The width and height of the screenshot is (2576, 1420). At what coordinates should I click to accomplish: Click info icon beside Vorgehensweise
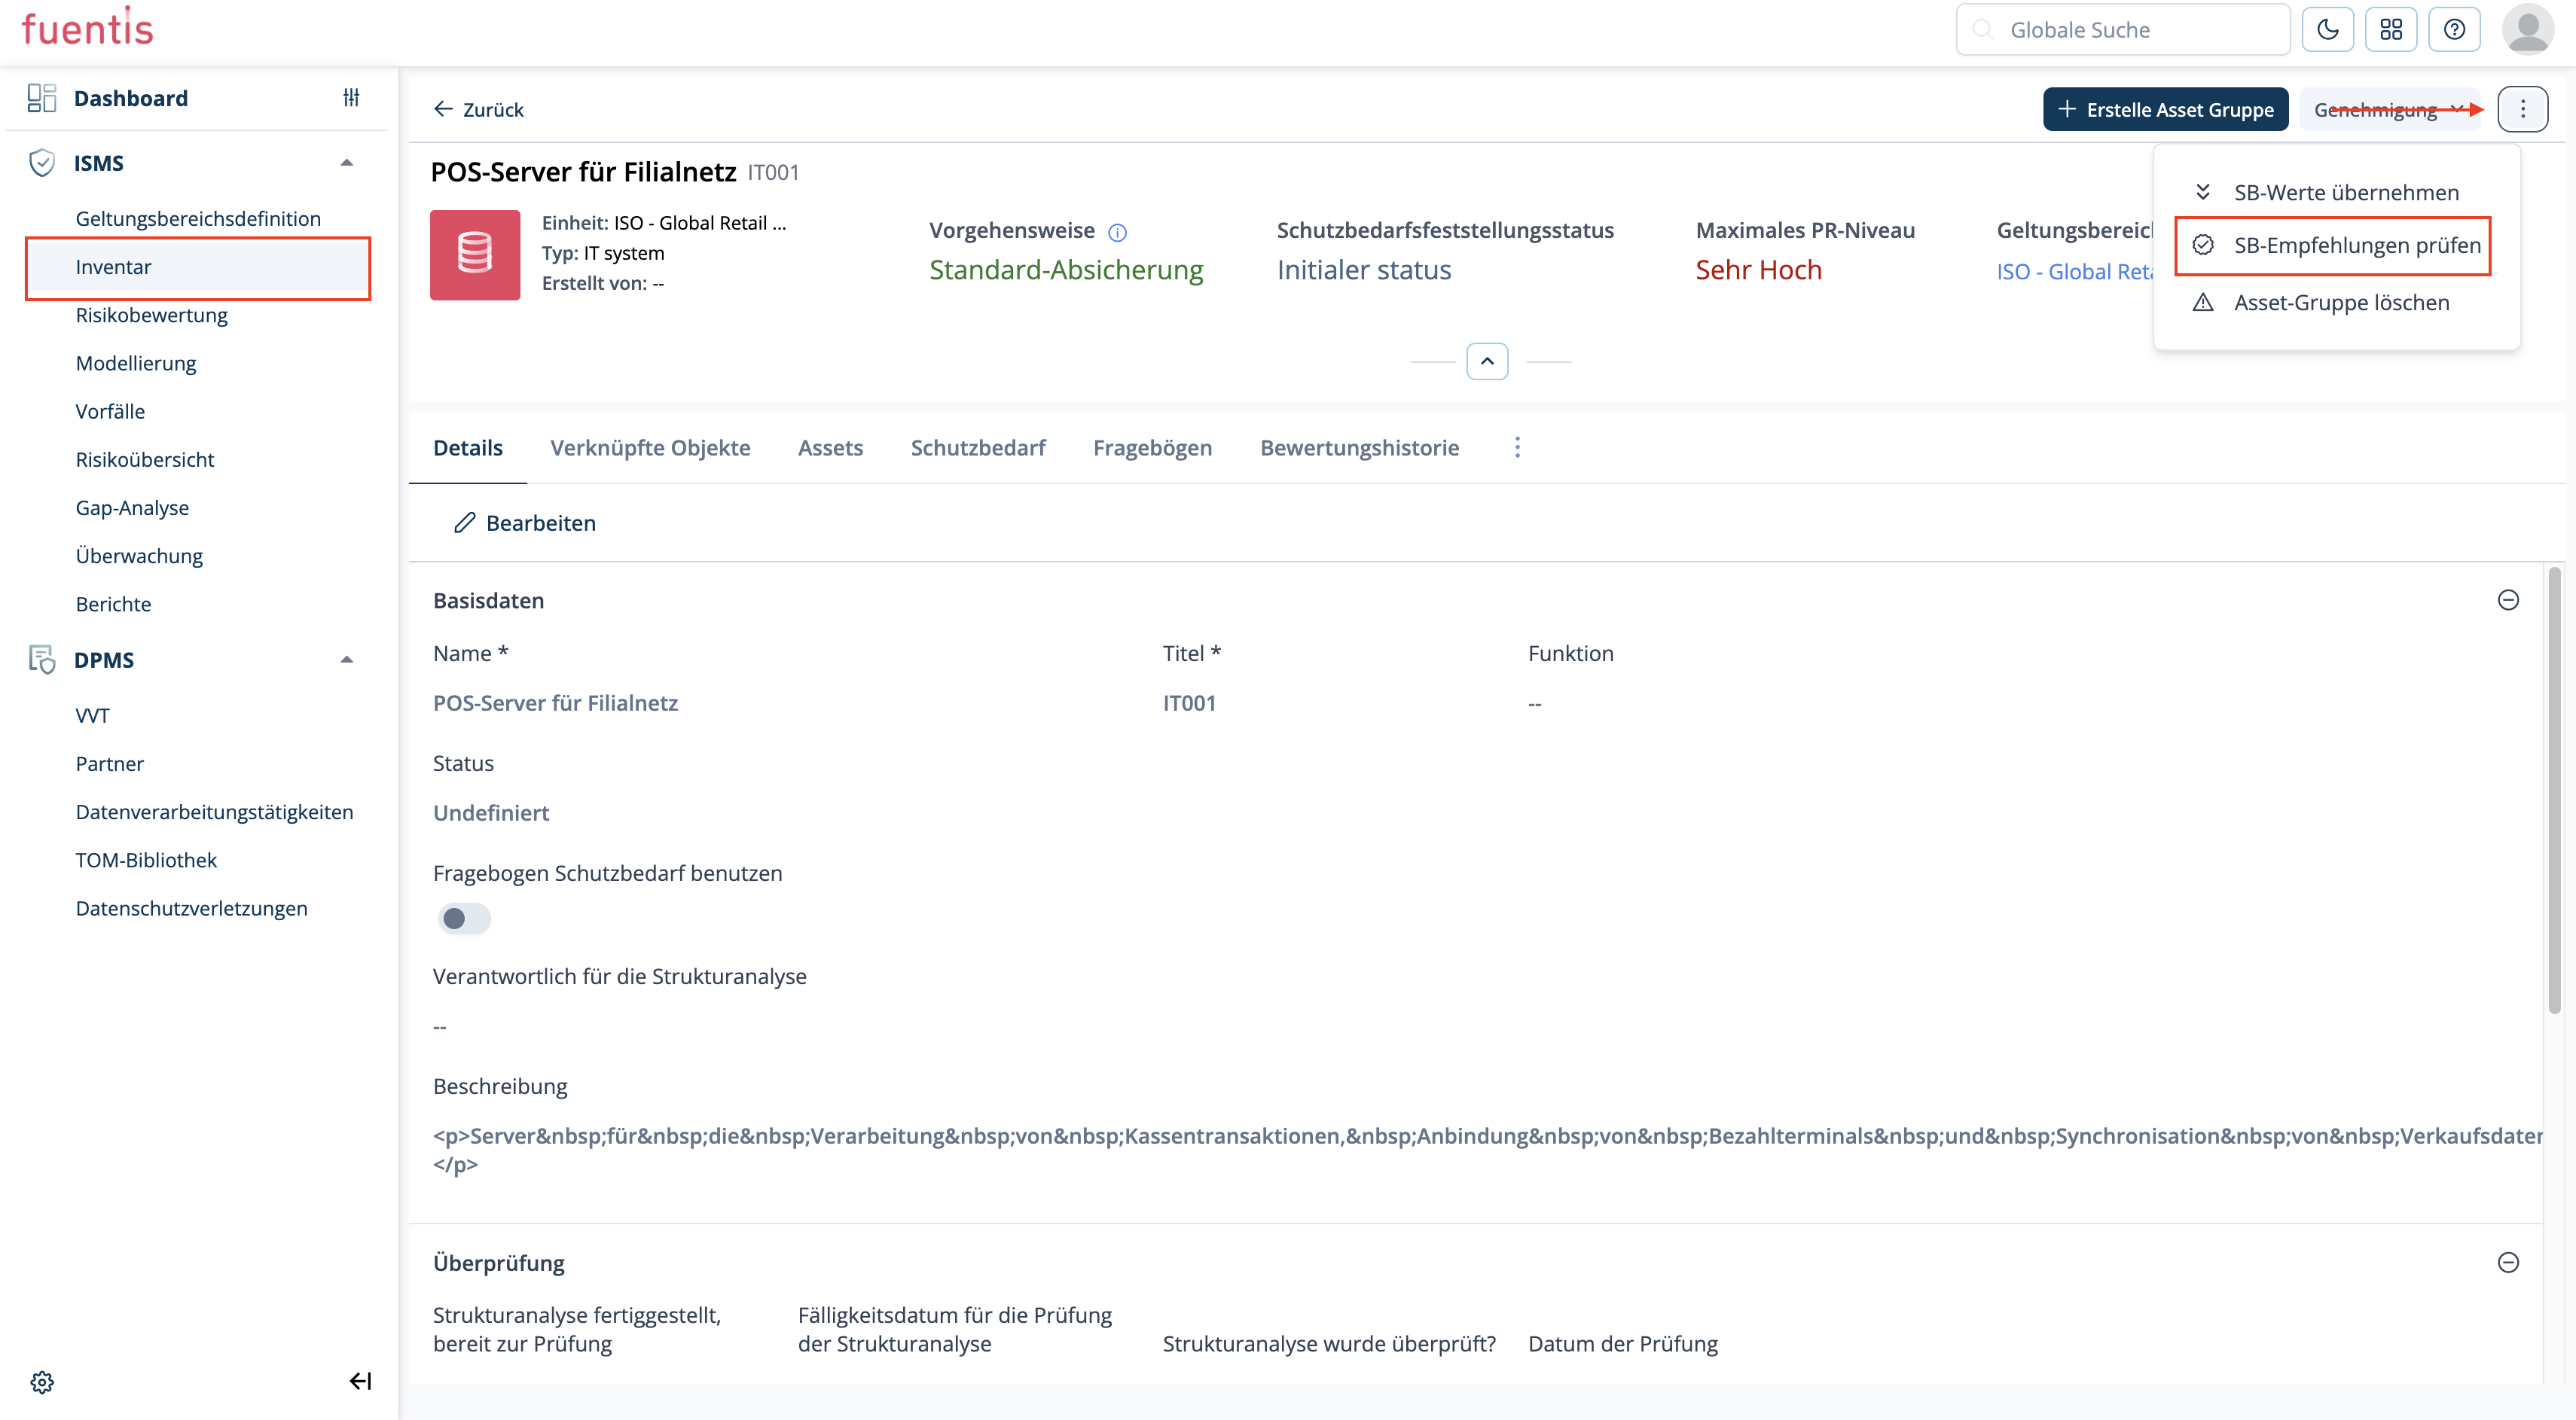1118,233
